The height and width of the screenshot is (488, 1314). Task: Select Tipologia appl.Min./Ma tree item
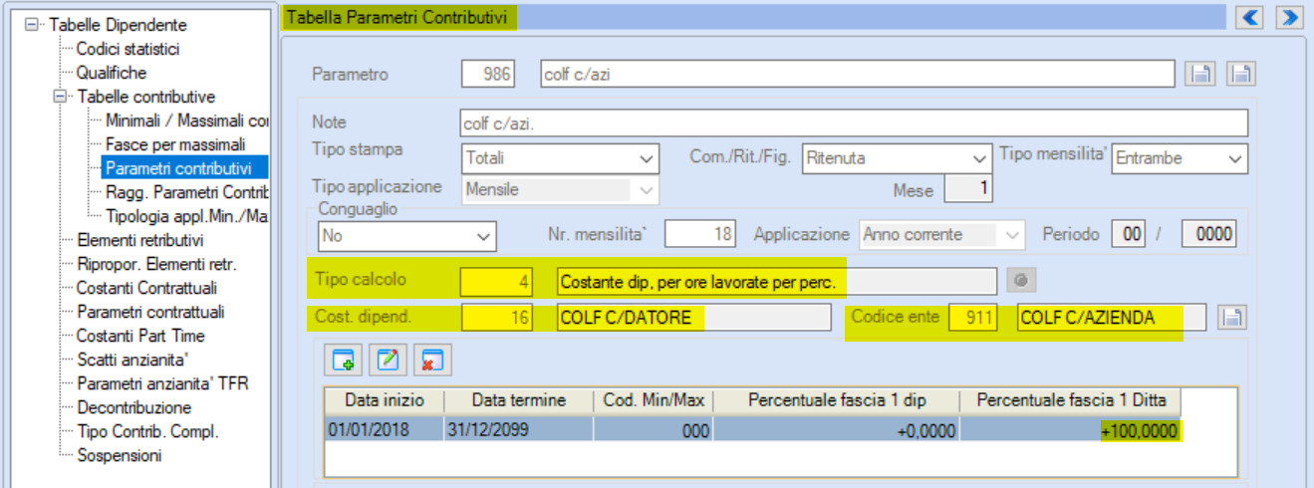click(186, 216)
